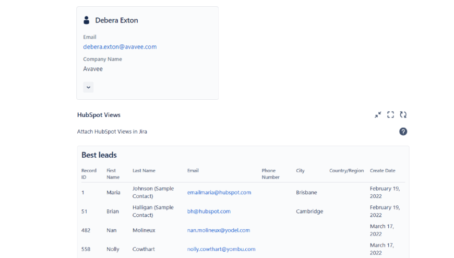Click the fullscreen expand icon
The width and height of the screenshot is (454, 258).
(390, 115)
